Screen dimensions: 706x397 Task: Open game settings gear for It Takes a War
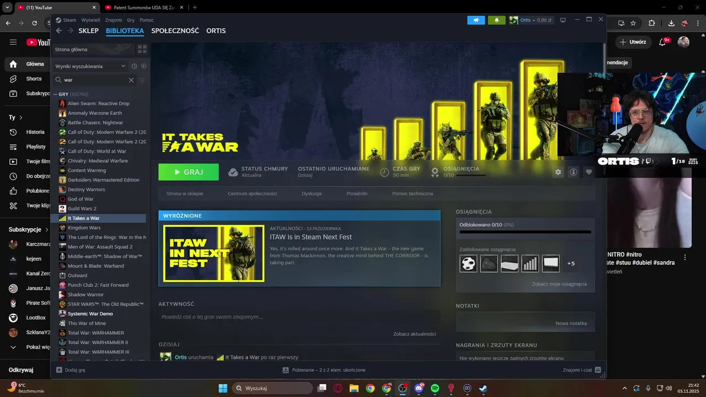click(558, 172)
